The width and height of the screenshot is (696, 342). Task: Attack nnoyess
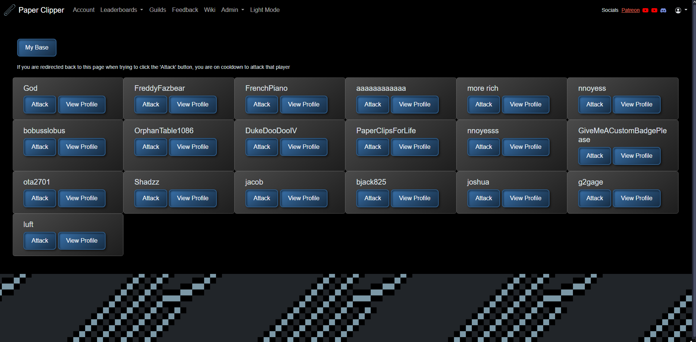595,105
